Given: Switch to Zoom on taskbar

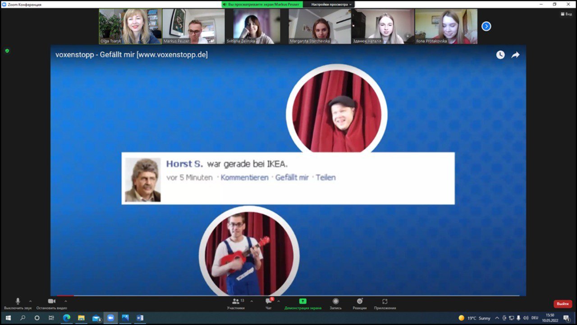Looking at the screenshot, I should click(110, 318).
